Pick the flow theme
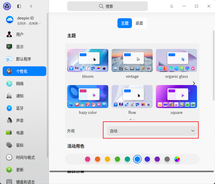The height and width of the screenshot is (184, 215). tap(132, 97)
